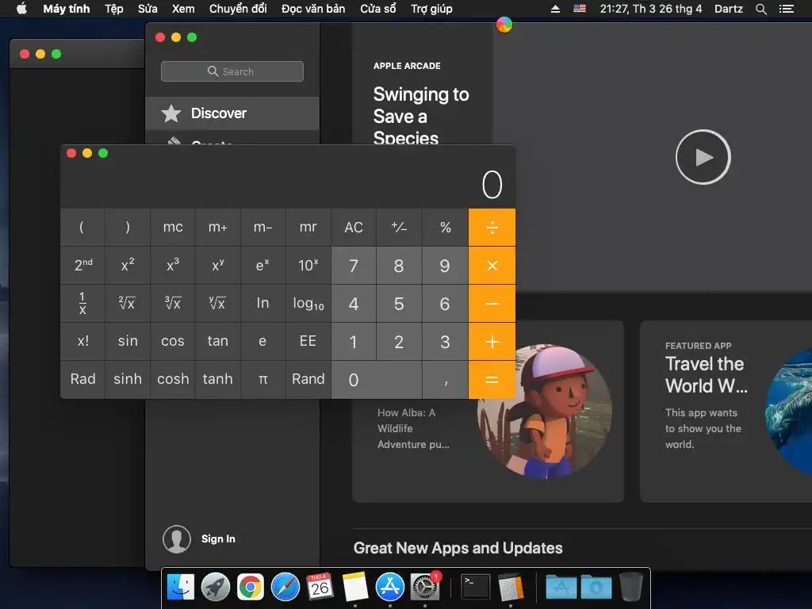Click the Sign In avatar icon

(177, 539)
